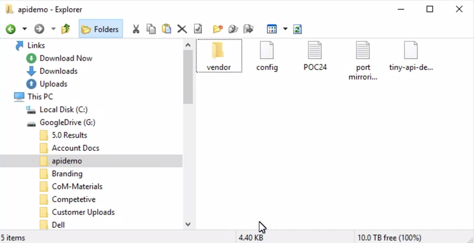Open the Dell folder
The image size is (474, 243).
point(58,225)
